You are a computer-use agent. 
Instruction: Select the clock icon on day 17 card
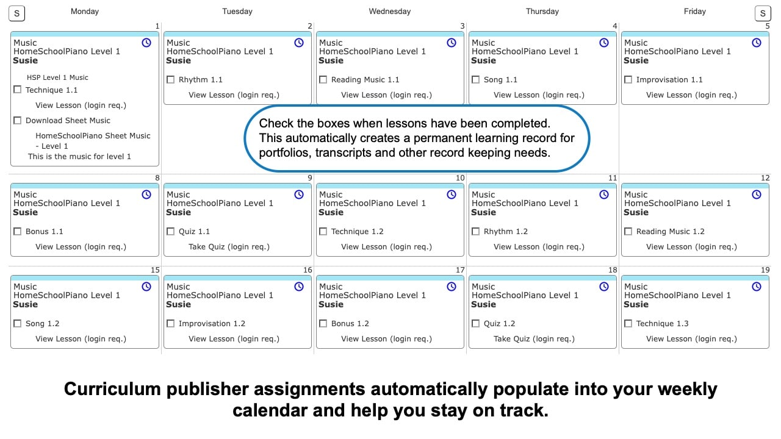click(452, 287)
